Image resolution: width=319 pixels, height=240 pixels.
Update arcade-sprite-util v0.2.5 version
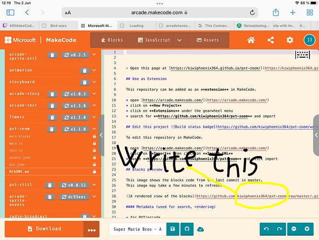click(75, 55)
